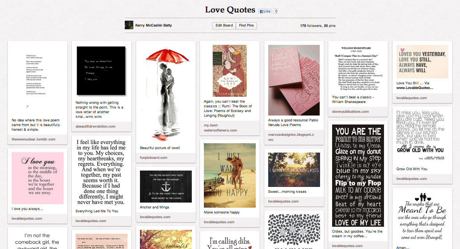The image size is (460, 249).
Task: Open the black 'You are so beautiful' pin
Action: tap(101, 71)
